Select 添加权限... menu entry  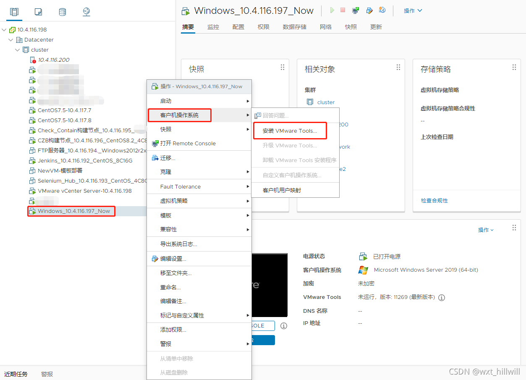[199, 330]
